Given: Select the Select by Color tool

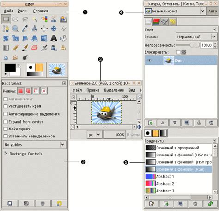Looking at the screenshot, I should pos(44,19).
